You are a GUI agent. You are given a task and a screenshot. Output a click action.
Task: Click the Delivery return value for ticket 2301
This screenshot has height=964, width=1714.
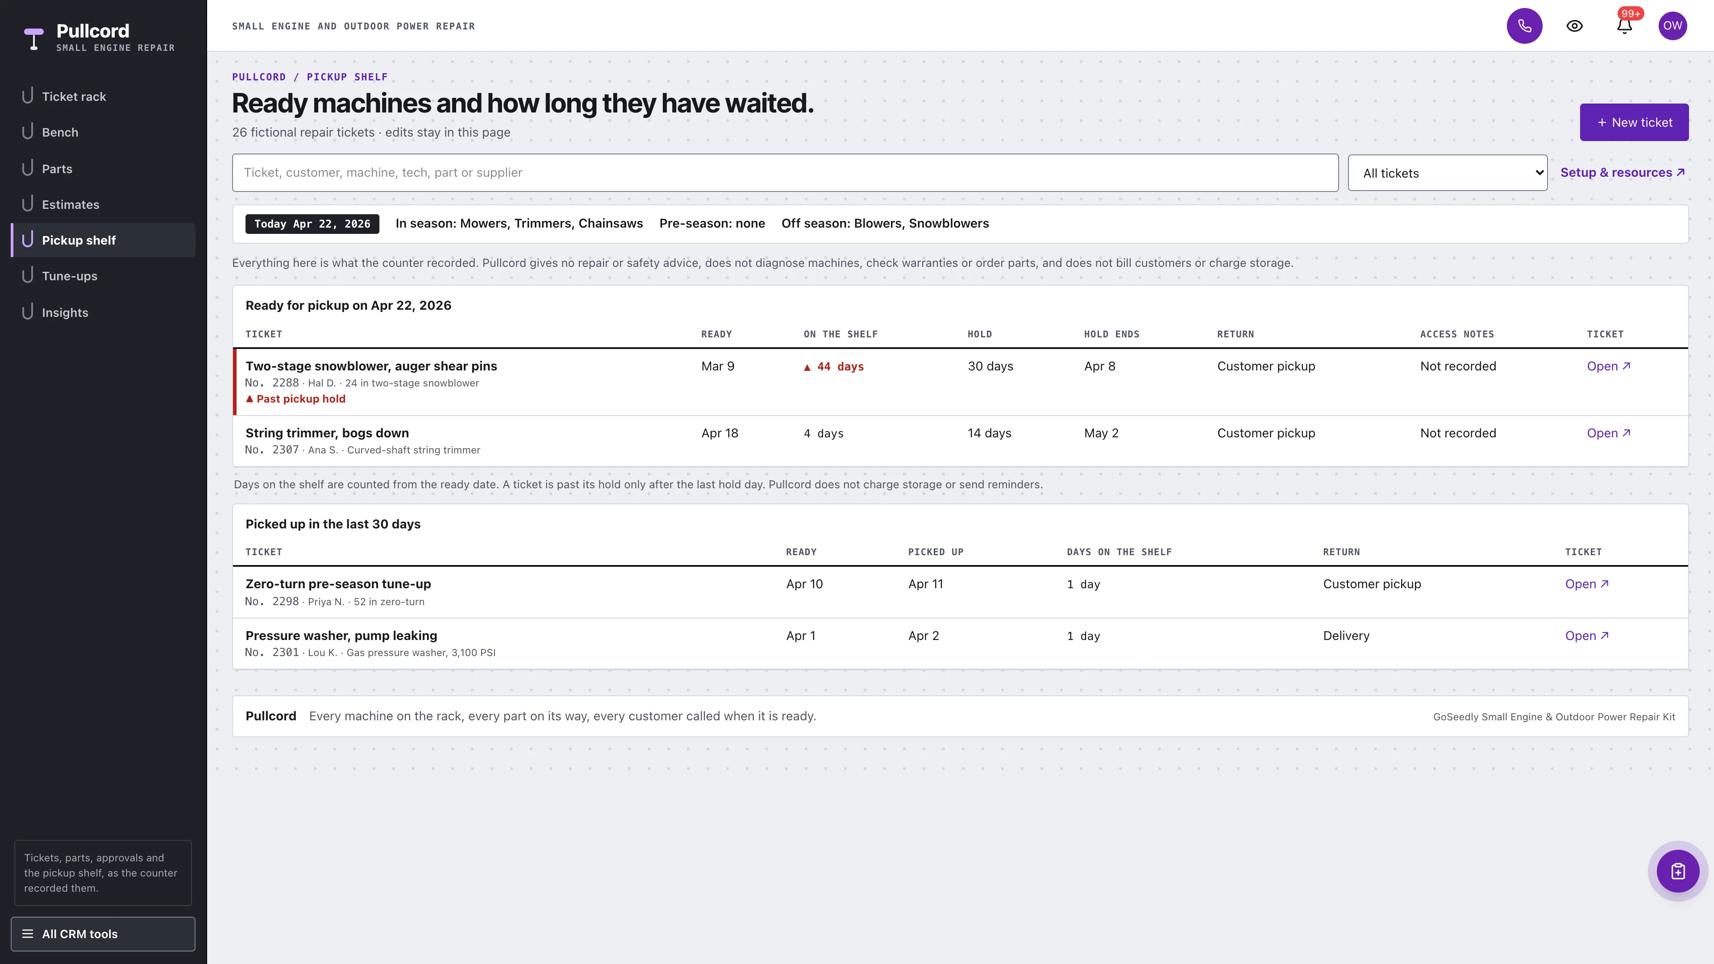(1346, 636)
